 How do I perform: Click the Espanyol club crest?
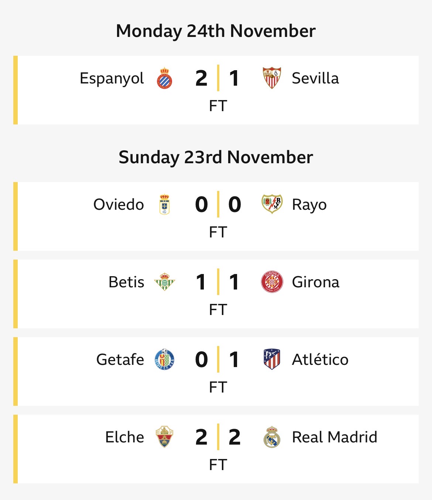click(165, 78)
